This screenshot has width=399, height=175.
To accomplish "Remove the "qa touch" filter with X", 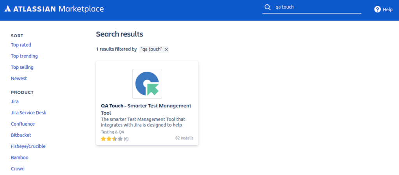I will tap(166, 49).
